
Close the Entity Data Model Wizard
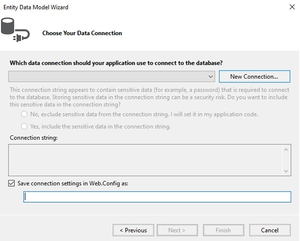point(292,8)
